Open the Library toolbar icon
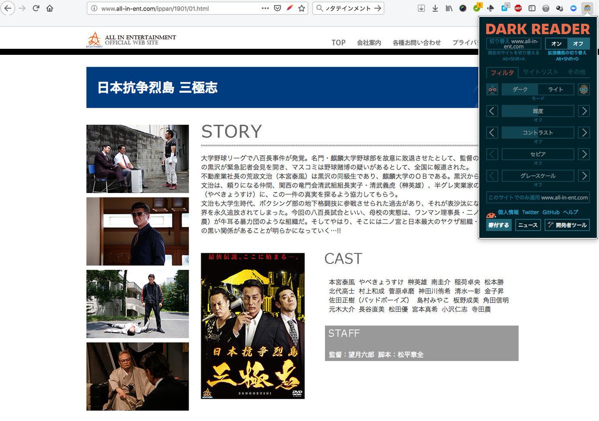599x421 pixels. click(x=449, y=8)
